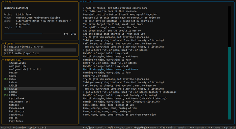236x129 pixels.
Task: Click the playing icon next to mpv
Action: (x=6, y=50)
